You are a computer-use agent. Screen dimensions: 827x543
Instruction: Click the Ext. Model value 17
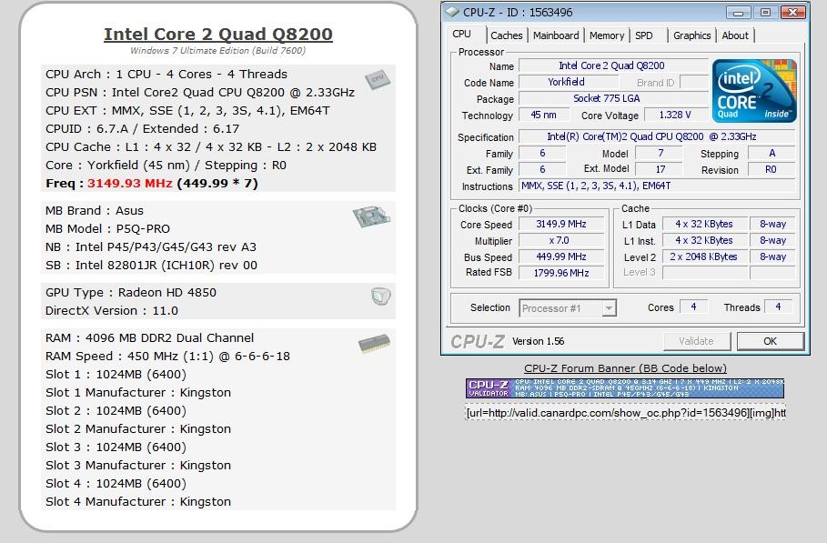point(661,169)
